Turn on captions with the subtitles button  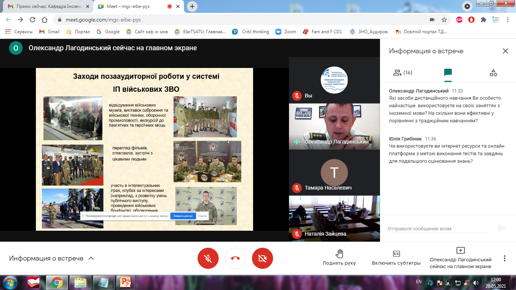[x=396, y=258]
